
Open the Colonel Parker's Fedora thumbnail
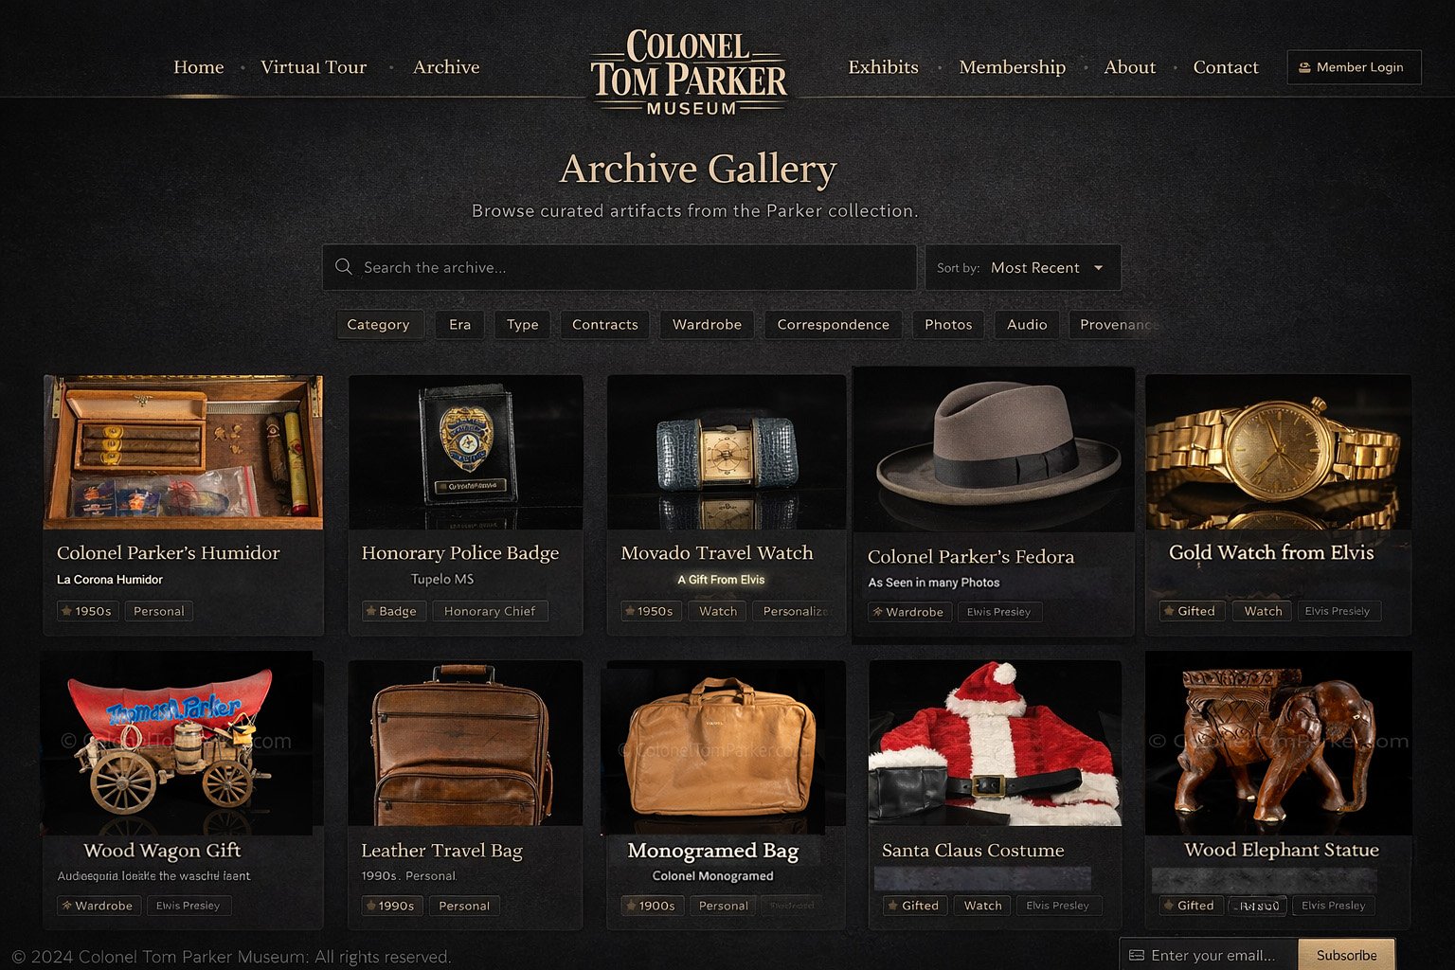click(994, 450)
